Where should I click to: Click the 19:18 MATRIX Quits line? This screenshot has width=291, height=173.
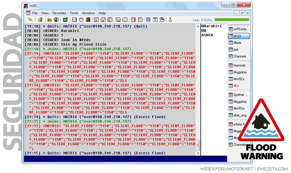click(86, 26)
